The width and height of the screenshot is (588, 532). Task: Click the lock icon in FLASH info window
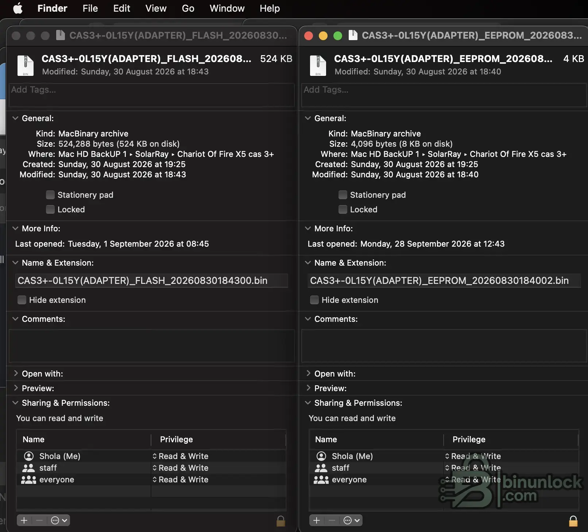[x=281, y=521]
